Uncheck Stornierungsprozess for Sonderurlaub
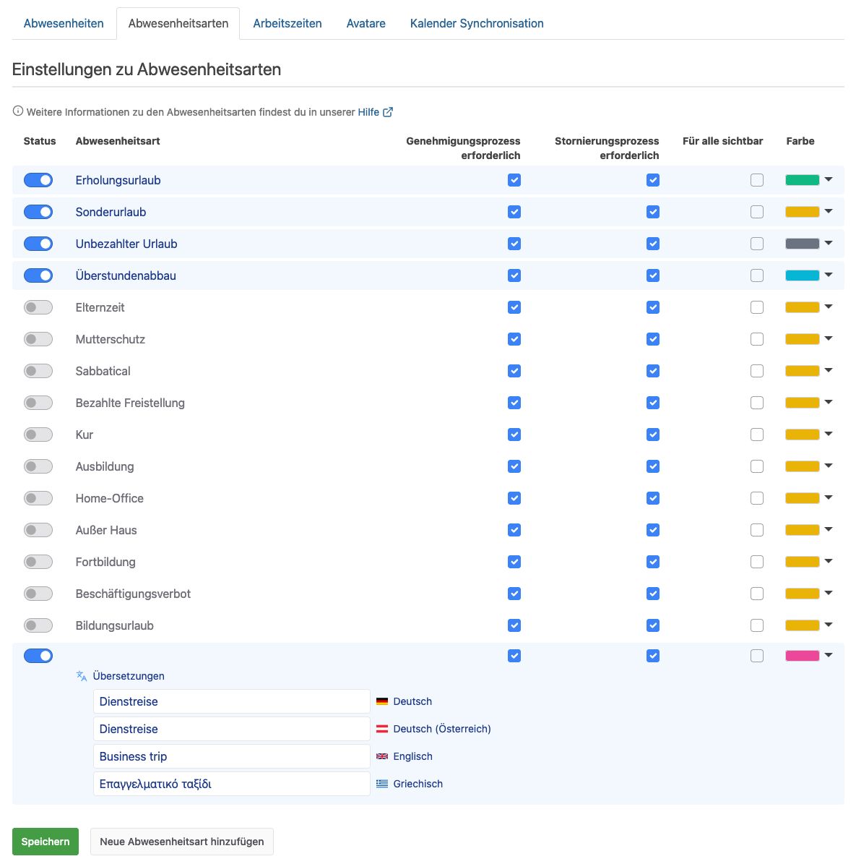This screenshot has width=856, height=864. pos(653,212)
